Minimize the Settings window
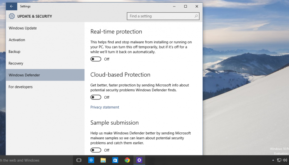The image size is (289, 165). [x=174, y=6]
